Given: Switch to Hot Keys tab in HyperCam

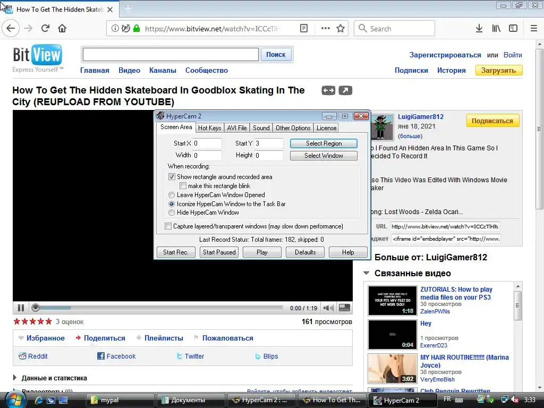Looking at the screenshot, I should [209, 128].
